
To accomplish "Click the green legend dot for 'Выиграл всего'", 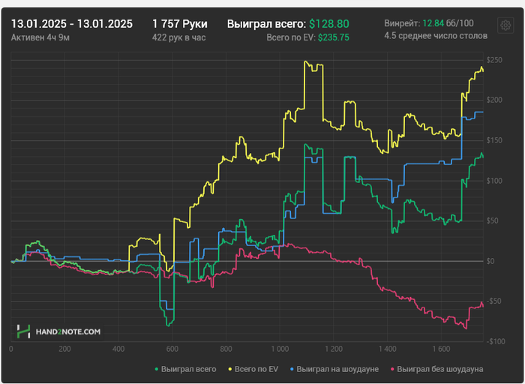I will [156, 369].
